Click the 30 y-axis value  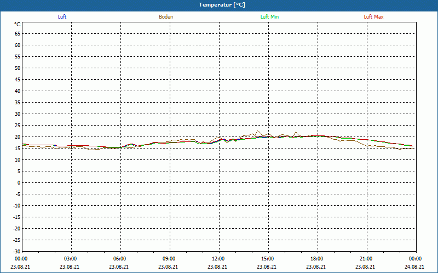click(18, 114)
